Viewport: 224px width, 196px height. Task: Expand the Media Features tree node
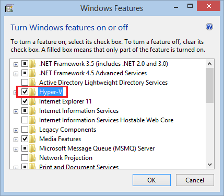[16, 140]
